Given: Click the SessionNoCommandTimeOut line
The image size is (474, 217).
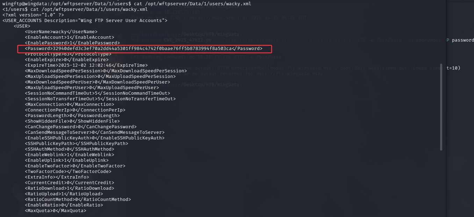Looking at the screenshot, I should click(98, 93).
